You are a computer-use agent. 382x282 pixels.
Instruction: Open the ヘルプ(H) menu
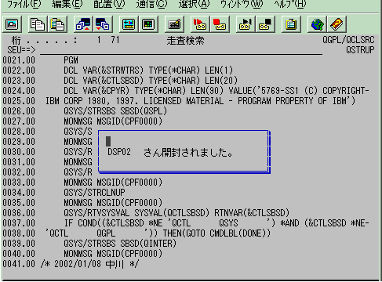tap(290, 4)
